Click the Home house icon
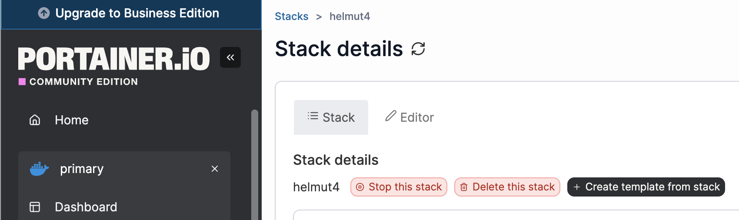Image resolution: width=739 pixels, height=220 pixels. pyautogui.click(x=35, y=120)
